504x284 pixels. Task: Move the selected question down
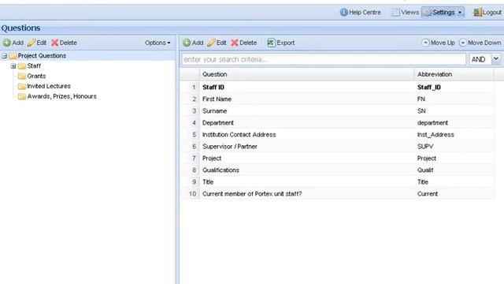click(x=480, y=43)
